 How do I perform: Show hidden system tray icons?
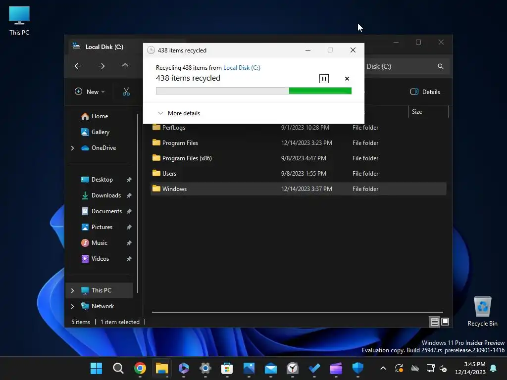tap(383, 368)
